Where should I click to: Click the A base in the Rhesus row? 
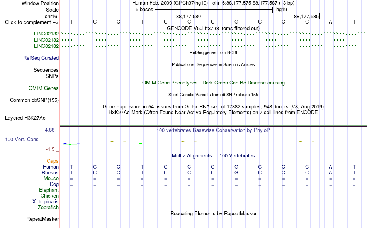click(330, 172)
